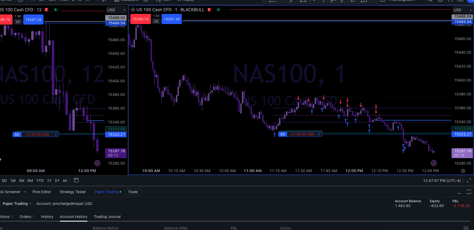
Task: Click the N symbol badge before right chart title
Action: [x=133, y=10]
